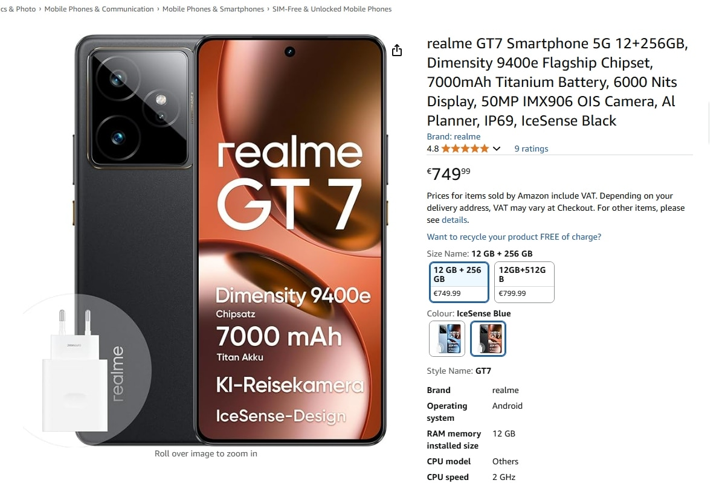Click 'Want to recycle your product FREE' link
725x483 pixels.
(514, 237)
